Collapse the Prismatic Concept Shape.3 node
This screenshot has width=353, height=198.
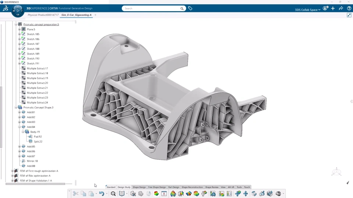tap(16, 107)
